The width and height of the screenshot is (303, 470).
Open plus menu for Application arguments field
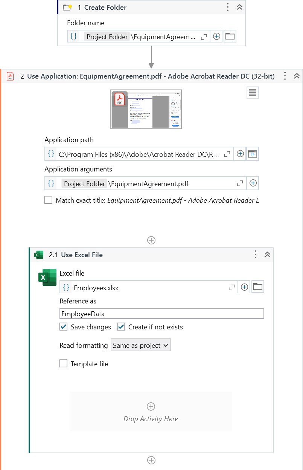[253, 183]
